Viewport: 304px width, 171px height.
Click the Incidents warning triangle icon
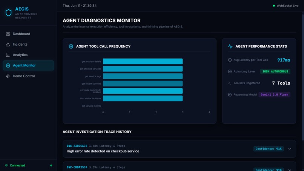click(8, 45)
